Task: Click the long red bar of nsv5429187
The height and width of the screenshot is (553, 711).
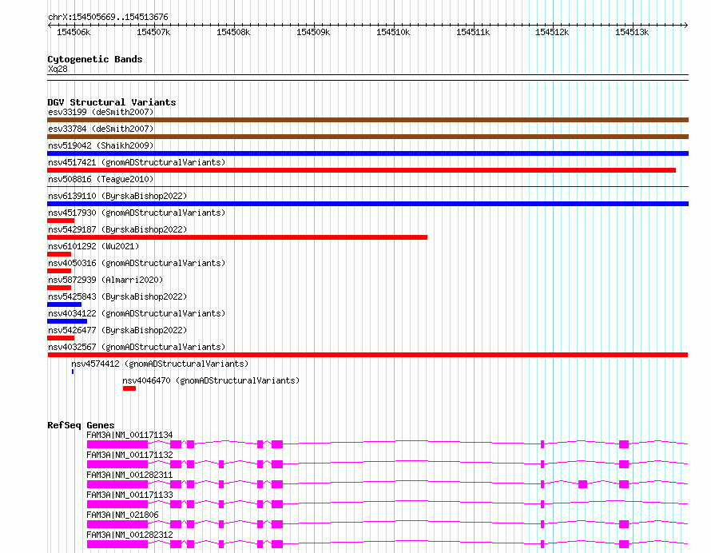Action: click(x=237, y=237)
